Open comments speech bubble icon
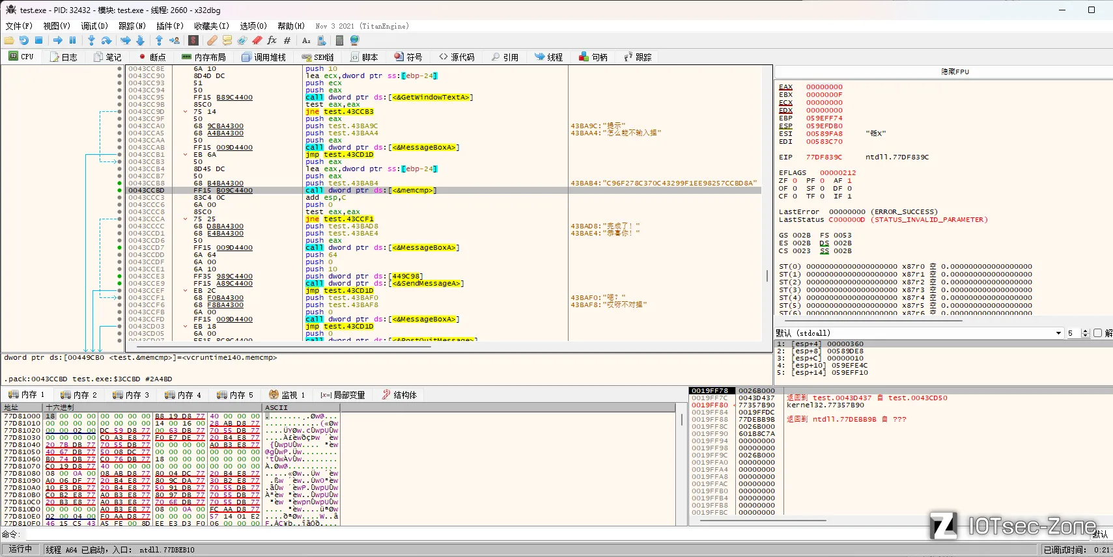Viewport: 1113px width, 557px height. (227, 40)
